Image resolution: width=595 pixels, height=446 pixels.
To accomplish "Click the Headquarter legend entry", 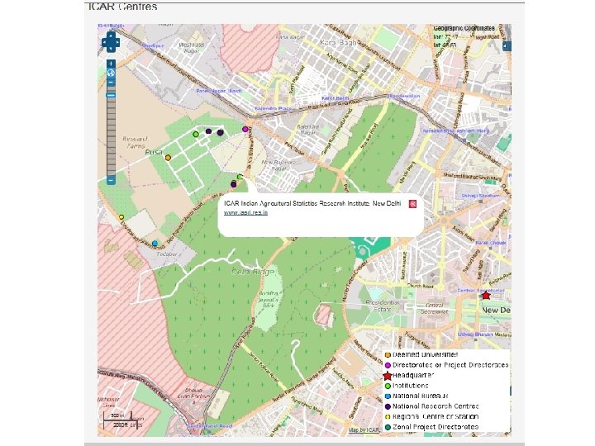I will click(413, 375).
